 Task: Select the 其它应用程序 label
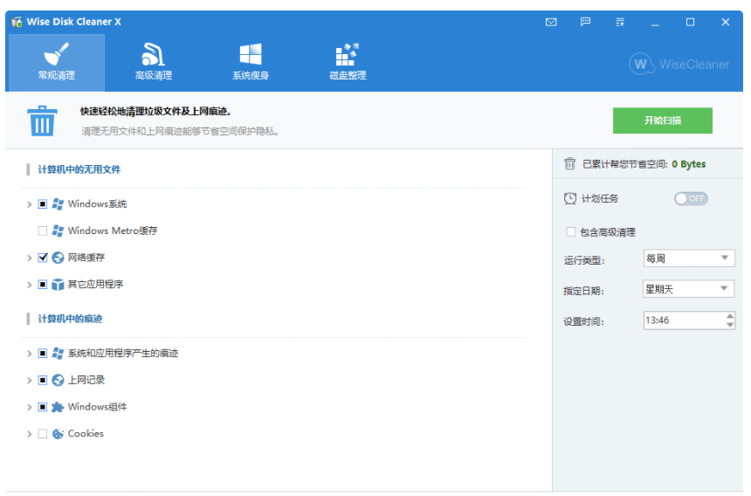(95, 285)
